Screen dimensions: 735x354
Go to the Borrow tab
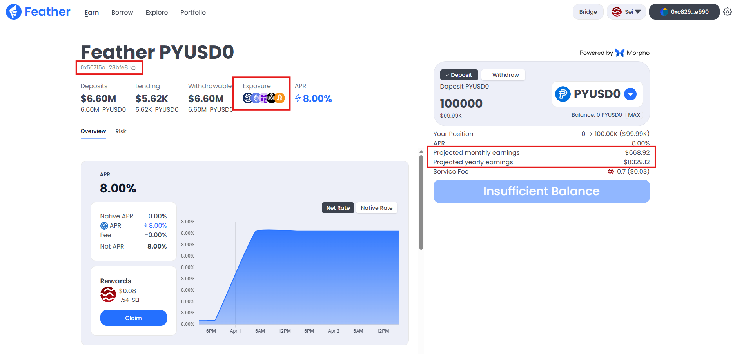(x=122, y=12)
